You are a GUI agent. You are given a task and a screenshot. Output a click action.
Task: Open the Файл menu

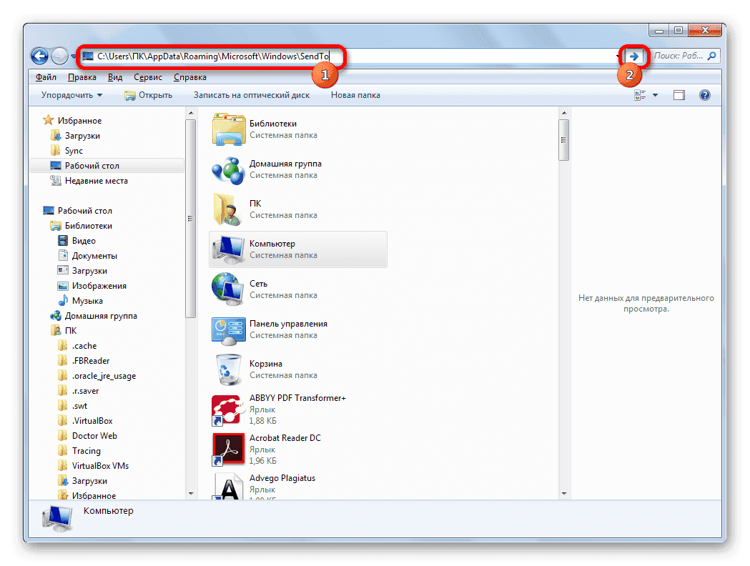(46, 77)
